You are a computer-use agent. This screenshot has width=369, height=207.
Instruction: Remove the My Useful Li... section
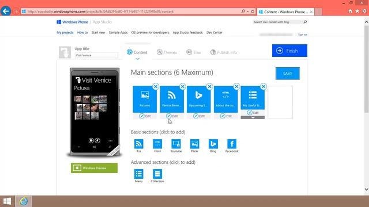(x=263, y=86)
